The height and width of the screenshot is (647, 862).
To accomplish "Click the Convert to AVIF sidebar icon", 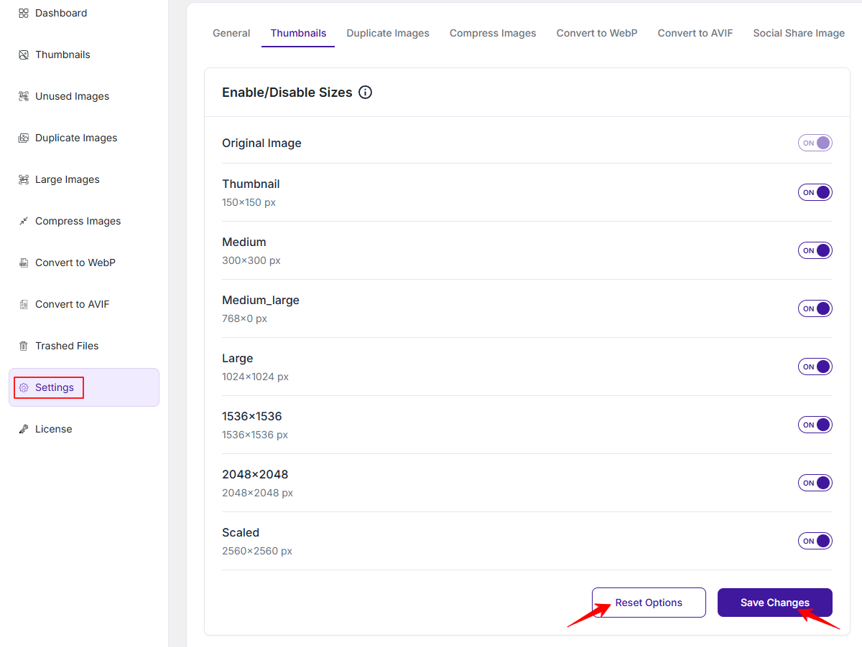I will (x=24, y=304).
